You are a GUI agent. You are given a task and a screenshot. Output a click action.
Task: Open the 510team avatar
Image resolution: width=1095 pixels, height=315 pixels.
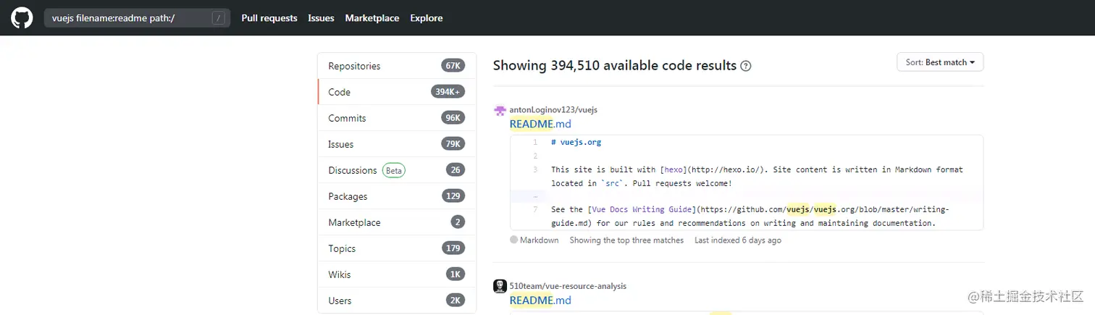500,286
